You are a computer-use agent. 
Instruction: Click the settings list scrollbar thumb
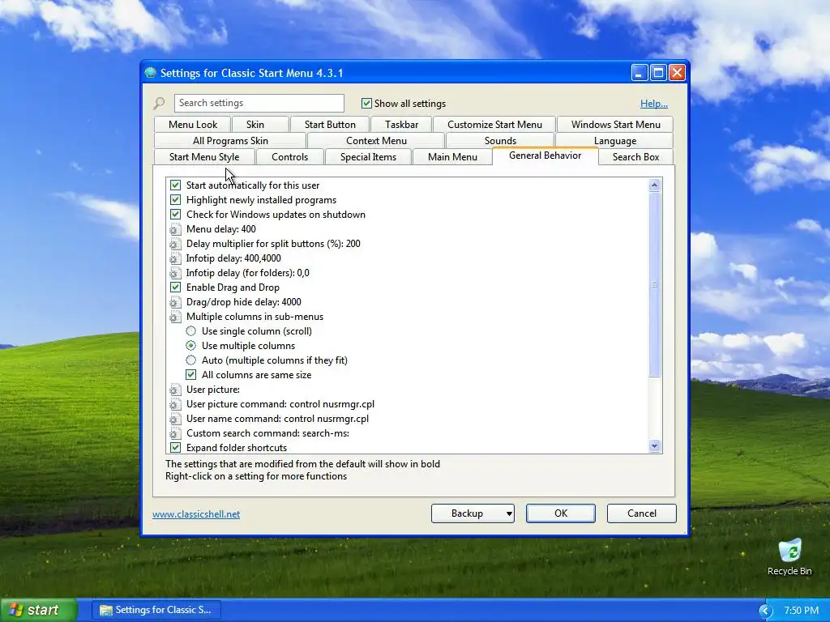(x=654, y=284)
